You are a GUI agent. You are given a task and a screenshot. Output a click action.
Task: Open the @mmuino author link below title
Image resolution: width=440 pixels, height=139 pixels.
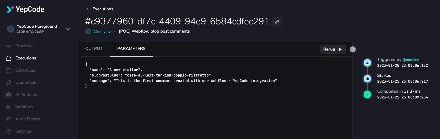(102, 31)
